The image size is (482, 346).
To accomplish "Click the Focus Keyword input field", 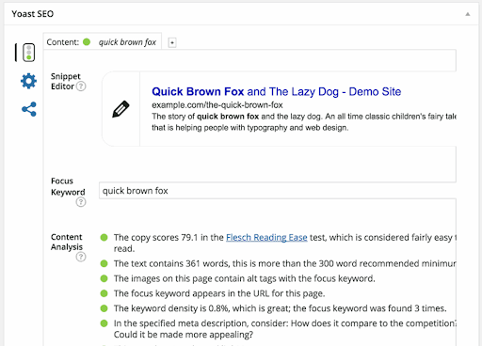I will point(278,191).
